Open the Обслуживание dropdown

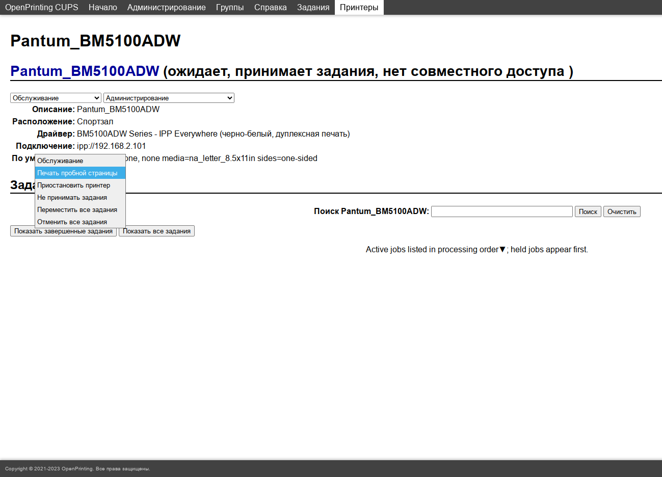(x=56, y=98)
